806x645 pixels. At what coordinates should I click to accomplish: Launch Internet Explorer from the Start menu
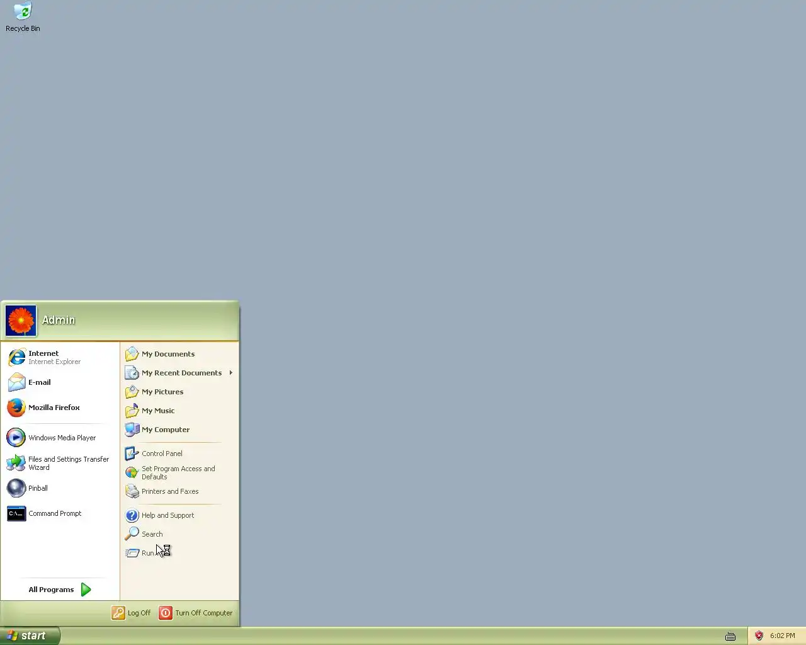(60, 357)
